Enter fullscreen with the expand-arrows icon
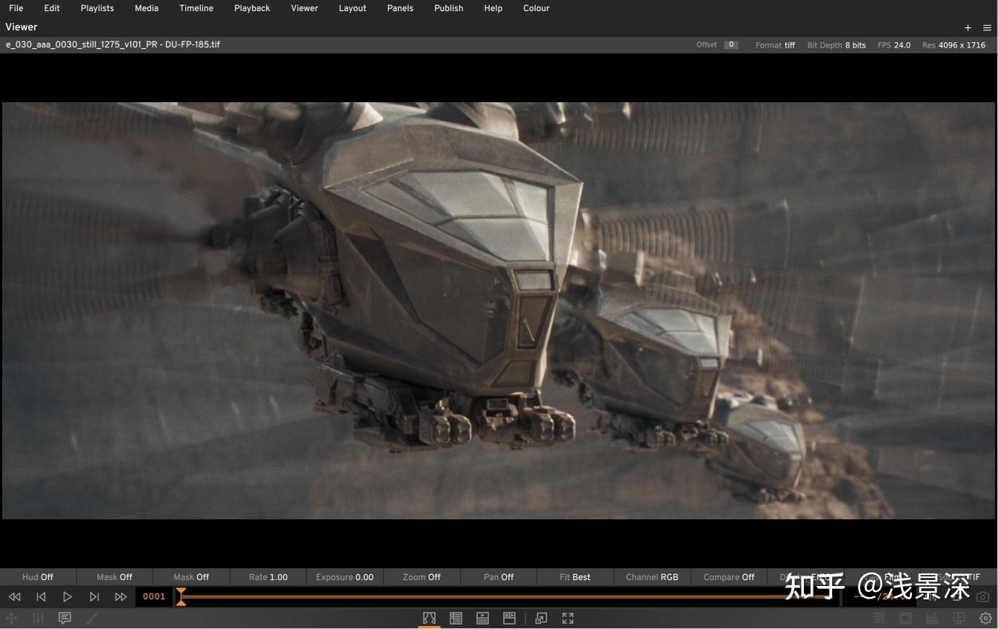 tap(568, 618)
